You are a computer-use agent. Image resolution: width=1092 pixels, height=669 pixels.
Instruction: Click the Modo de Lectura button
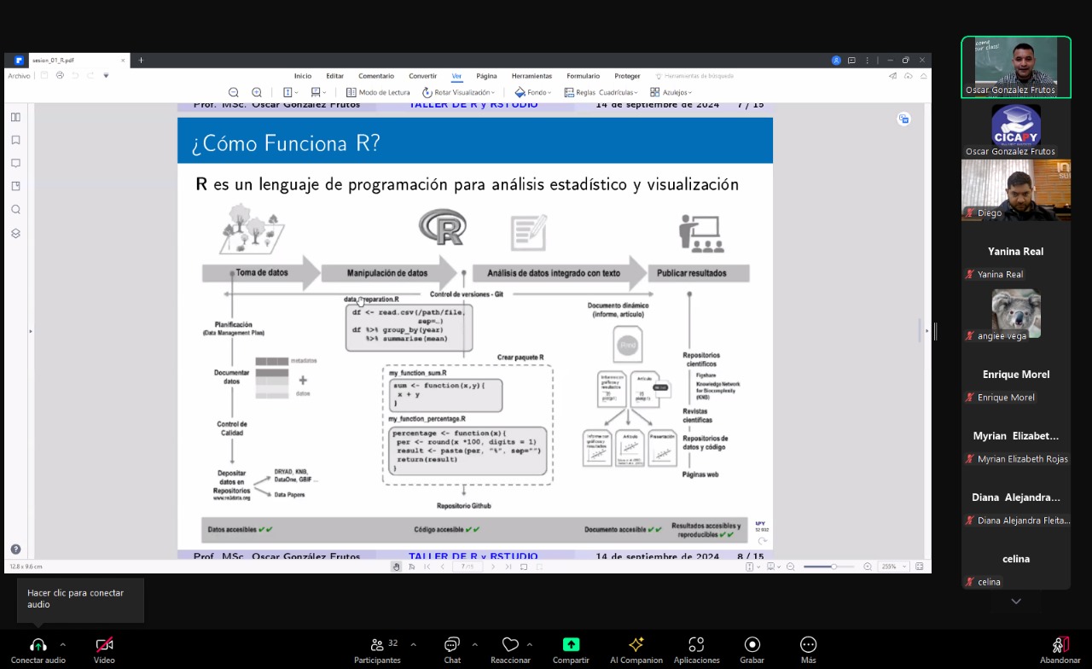pyautogui.click(x=378, y=92)
